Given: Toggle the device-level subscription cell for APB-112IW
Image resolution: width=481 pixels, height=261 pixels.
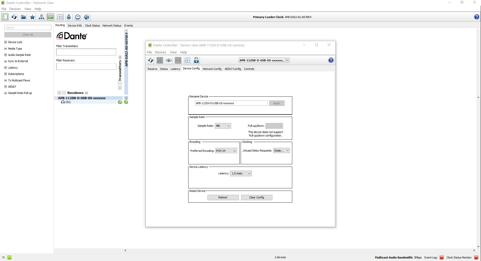Looking at the screenshot, I should click(x=126, y=98).
